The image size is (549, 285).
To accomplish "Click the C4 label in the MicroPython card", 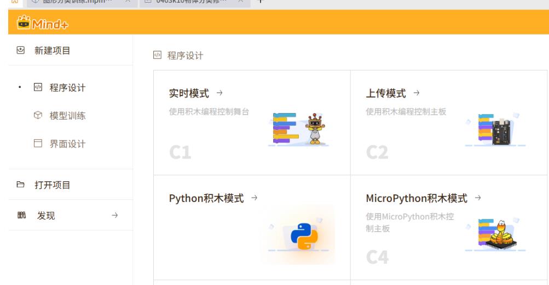I will pos(378,257).
